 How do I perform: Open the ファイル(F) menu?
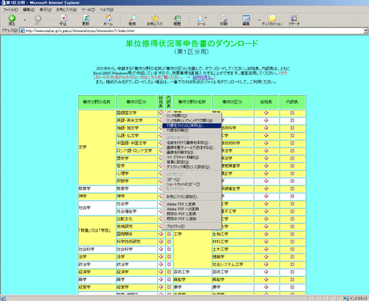click(10, 9)
